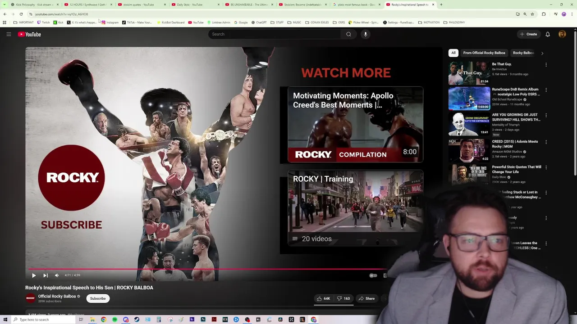Image resolution: width=577 pixels, height=324 pixels.
Task: Open the RuneScape DnB Remix thumbnail
Action: (469, 98)
